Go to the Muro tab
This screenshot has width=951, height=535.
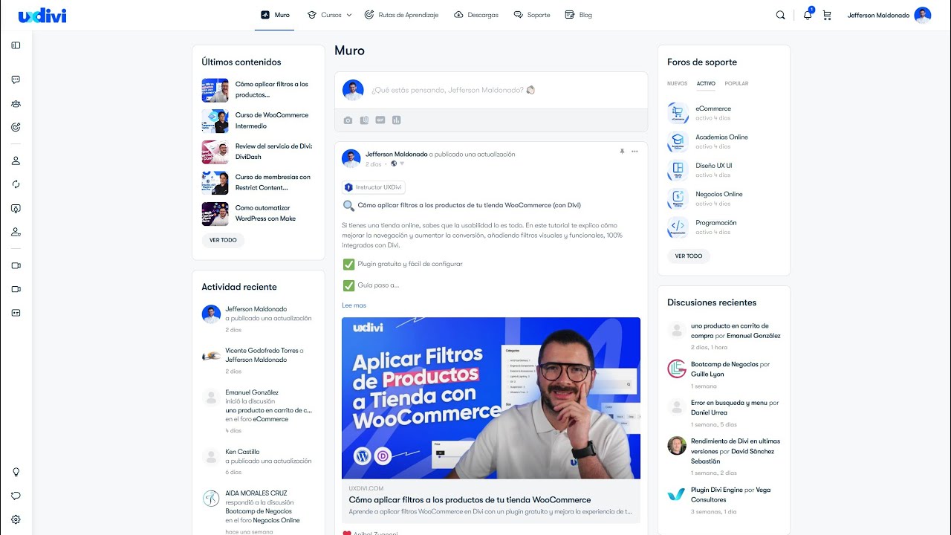[275, 15]
